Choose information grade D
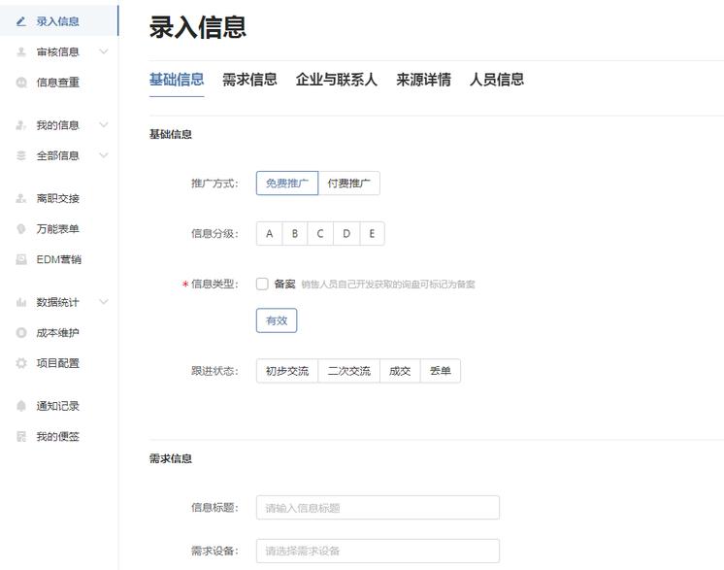Screen dimensions: 724x570 tap(346, 234)
